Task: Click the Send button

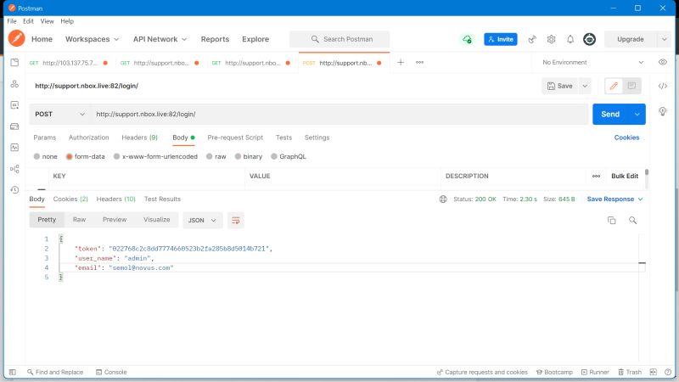Action: [610, 115]
